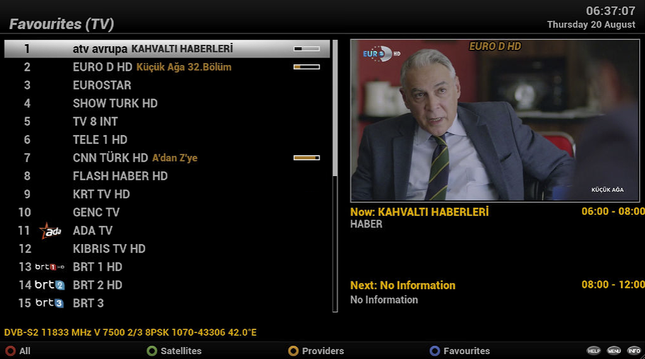This screenshot has width=645, height=359.
Task: Select the green Satellites button icon
Action: (x=152, y=351)
